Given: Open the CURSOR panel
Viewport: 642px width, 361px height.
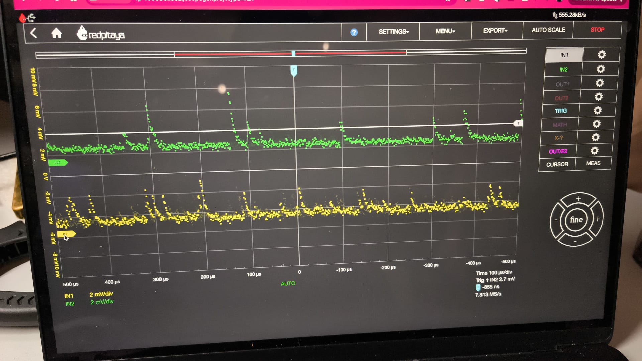Looking at the screenshot, I should click(x=557, y=164).
